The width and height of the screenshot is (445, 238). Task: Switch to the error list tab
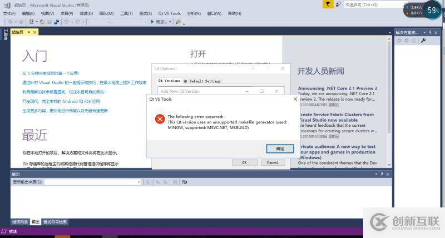(x=20, y=222)
